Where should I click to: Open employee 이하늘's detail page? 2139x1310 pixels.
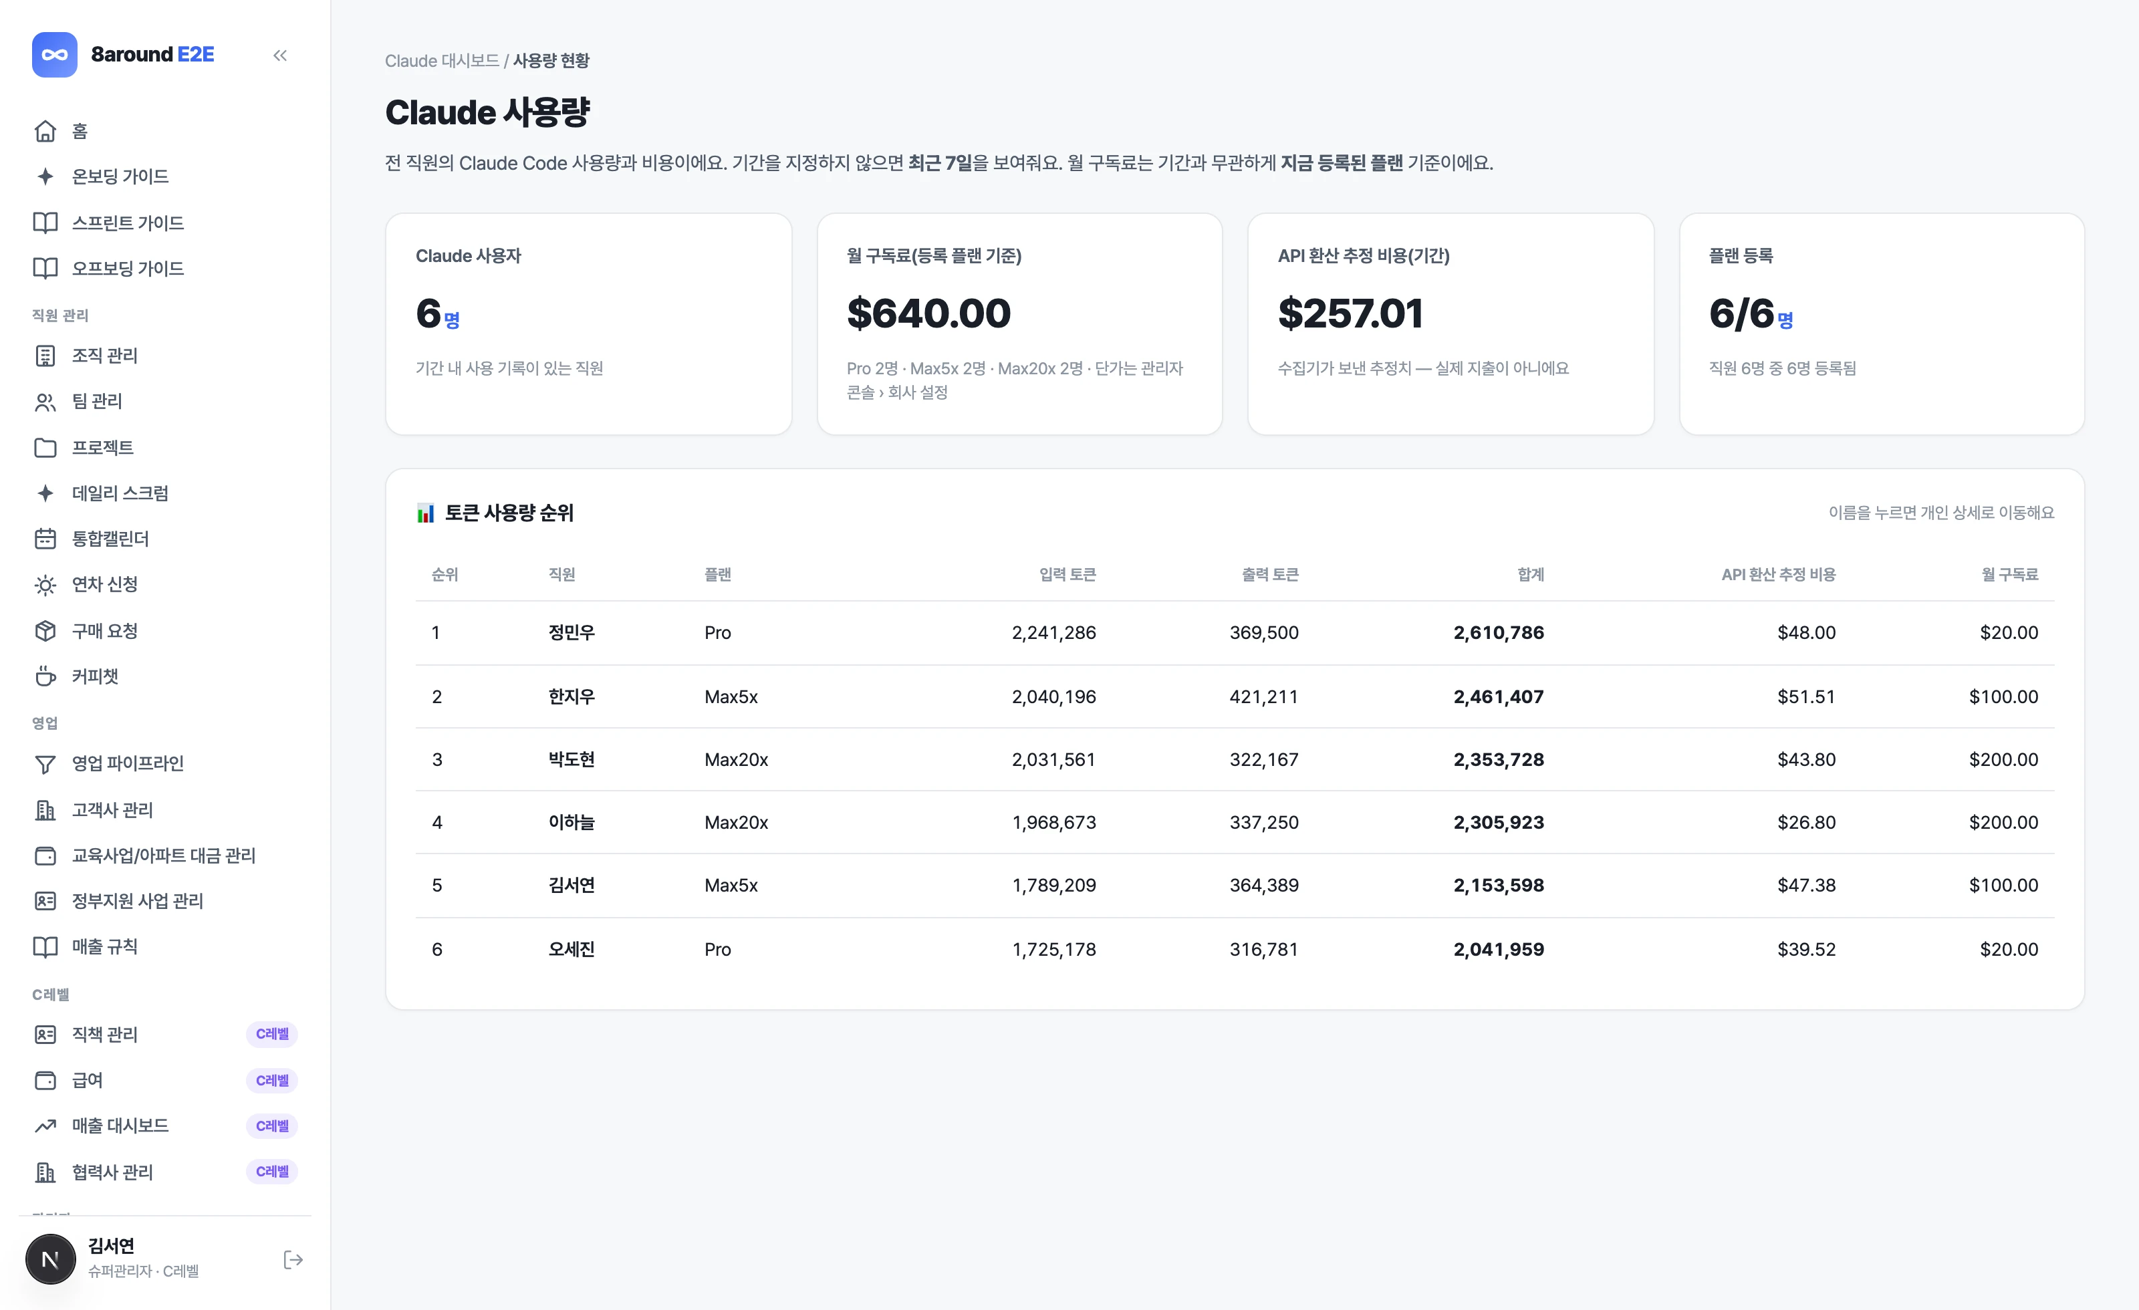(572, 822)
